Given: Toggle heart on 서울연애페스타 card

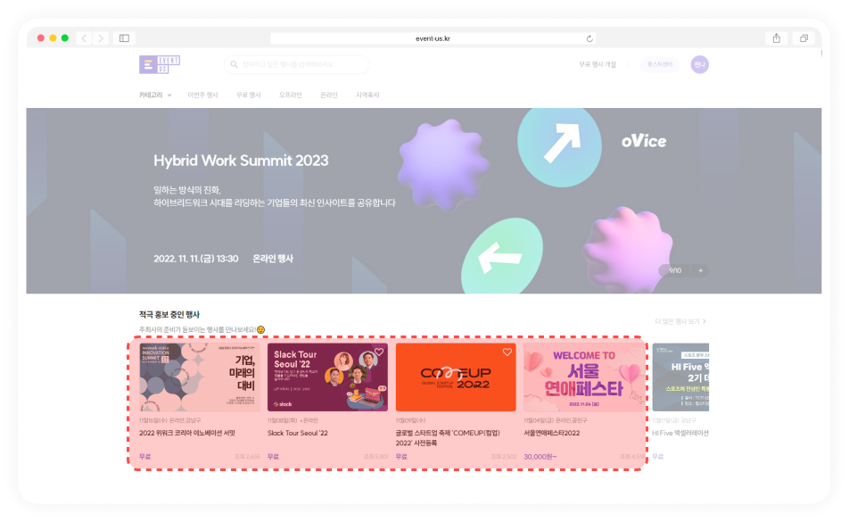Looking at the screenshot, I should (635, 352).
